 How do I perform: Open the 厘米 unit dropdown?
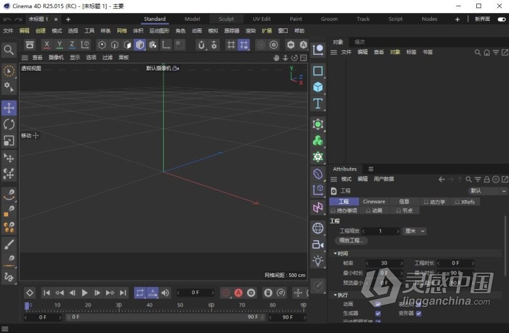pyautogui.click(x=414, y=231)
